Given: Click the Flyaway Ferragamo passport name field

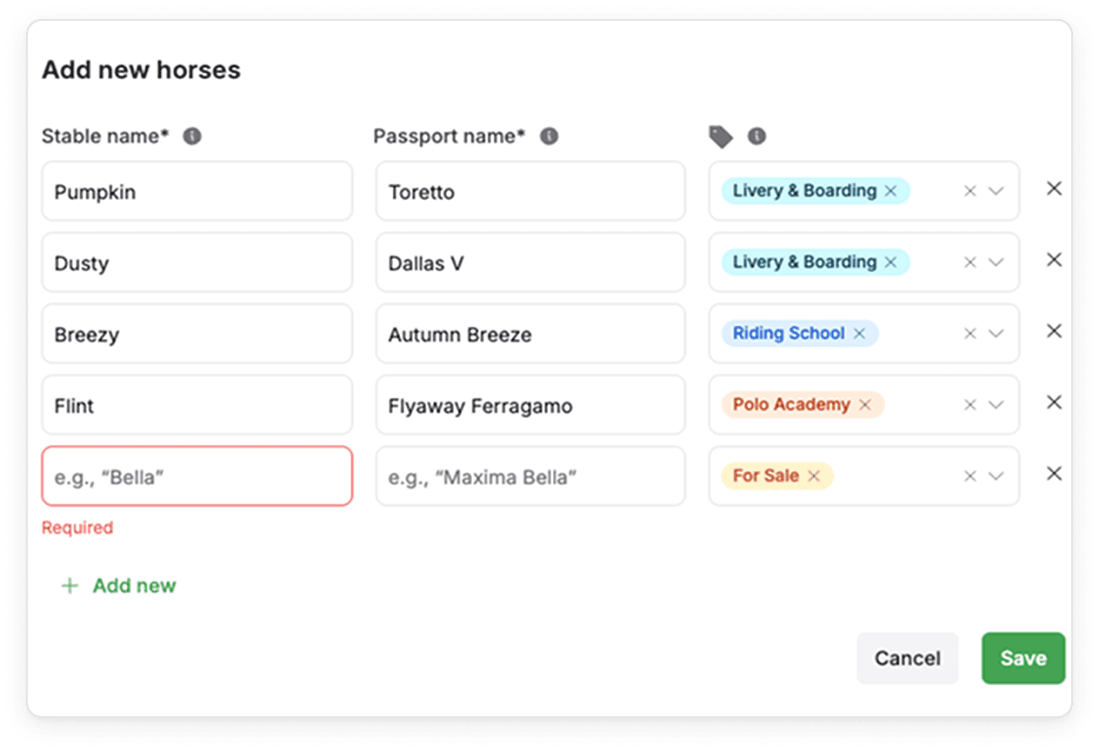Looking at the screenshot, I should (530, 405).
